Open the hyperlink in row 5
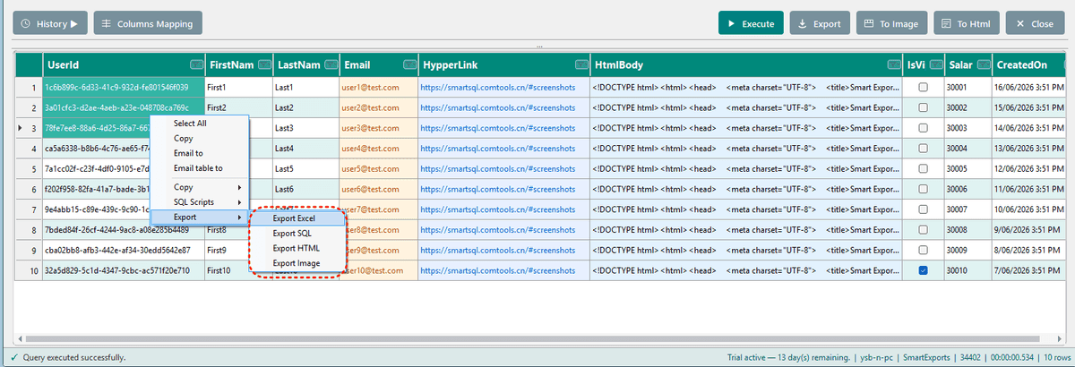 (x=497, y=168)
